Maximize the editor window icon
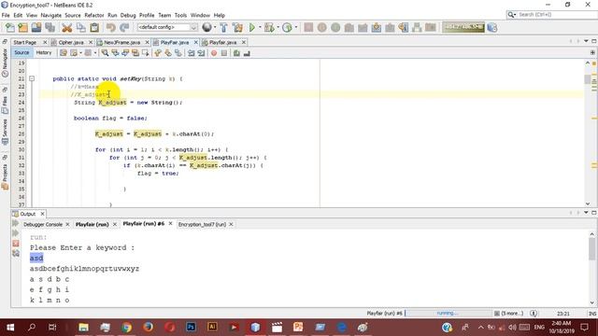The height and width of the screenshot is (336, 598). coord(594,41)
